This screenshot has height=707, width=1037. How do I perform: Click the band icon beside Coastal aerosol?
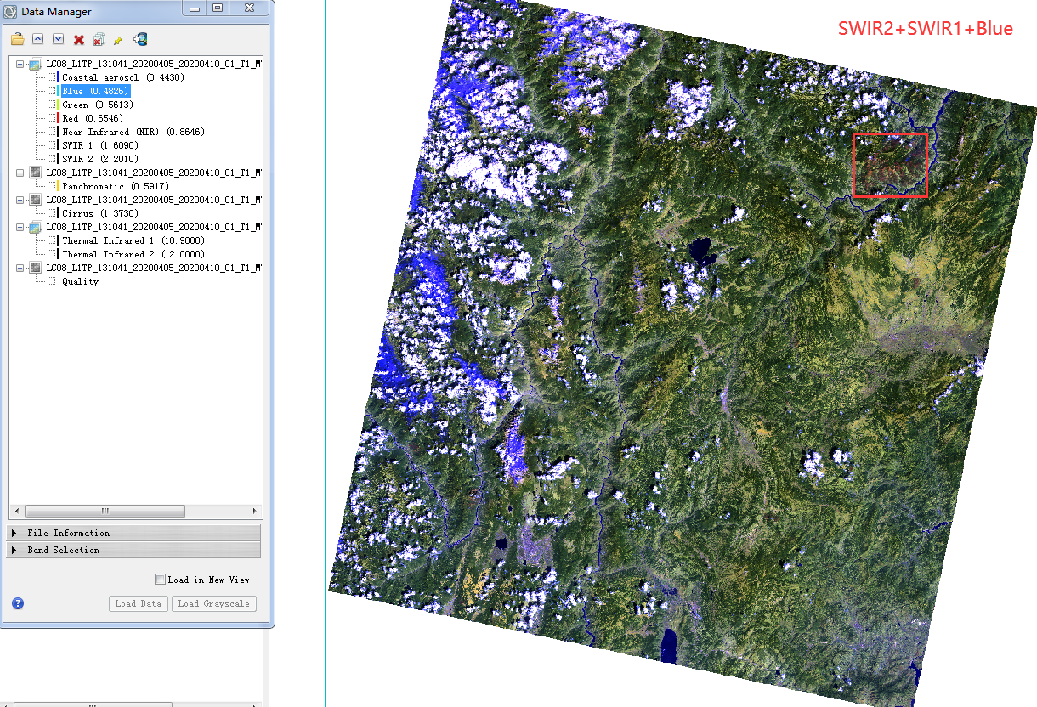[53, 77]
